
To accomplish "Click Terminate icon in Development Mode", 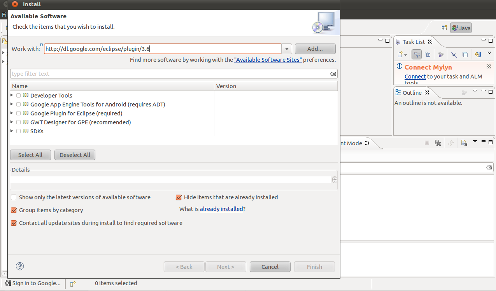I will coord(427,143).
